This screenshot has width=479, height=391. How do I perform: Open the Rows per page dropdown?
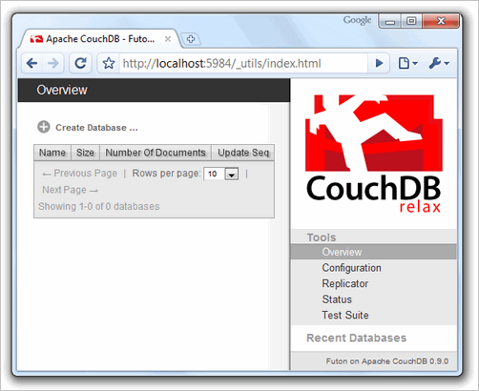(x=221, y=174)
